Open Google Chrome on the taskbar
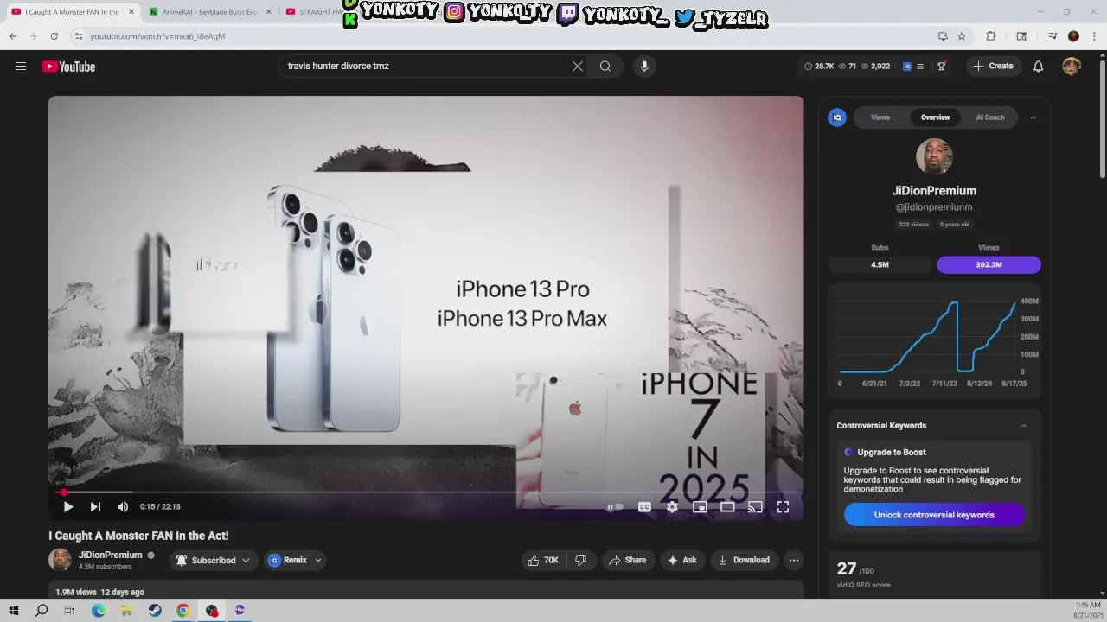 tap(183, 610)
